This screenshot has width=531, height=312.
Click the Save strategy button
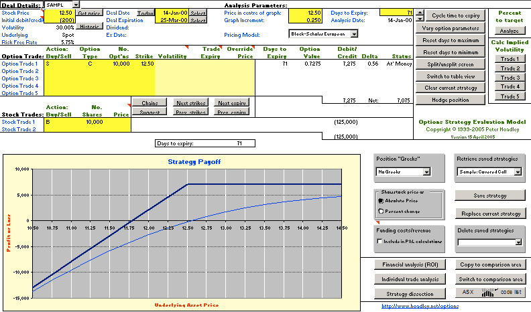point(491,196)
